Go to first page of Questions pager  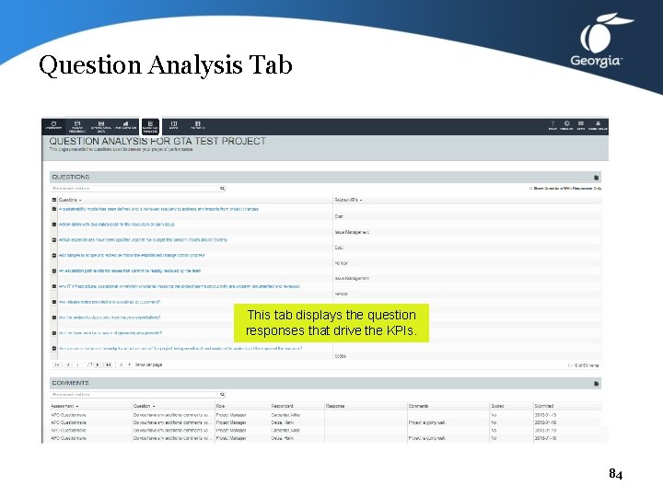57,364
